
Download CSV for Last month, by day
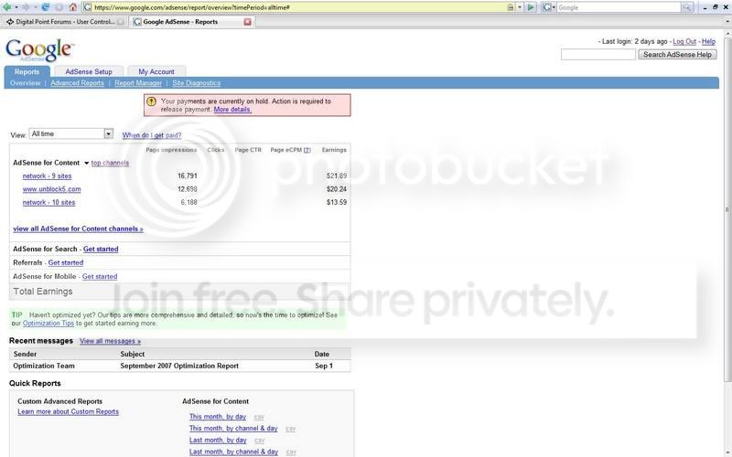[260, 441]
